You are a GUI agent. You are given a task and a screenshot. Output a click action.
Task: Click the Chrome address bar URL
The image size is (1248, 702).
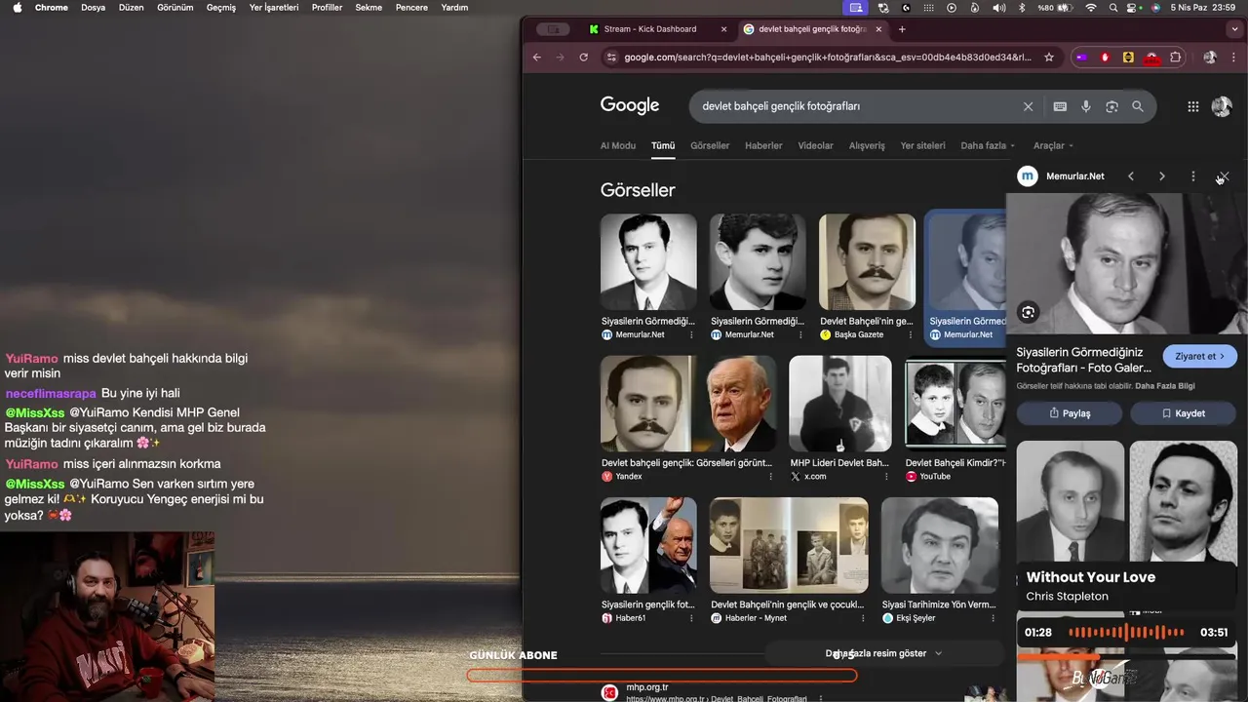click(x=827, y=58)
